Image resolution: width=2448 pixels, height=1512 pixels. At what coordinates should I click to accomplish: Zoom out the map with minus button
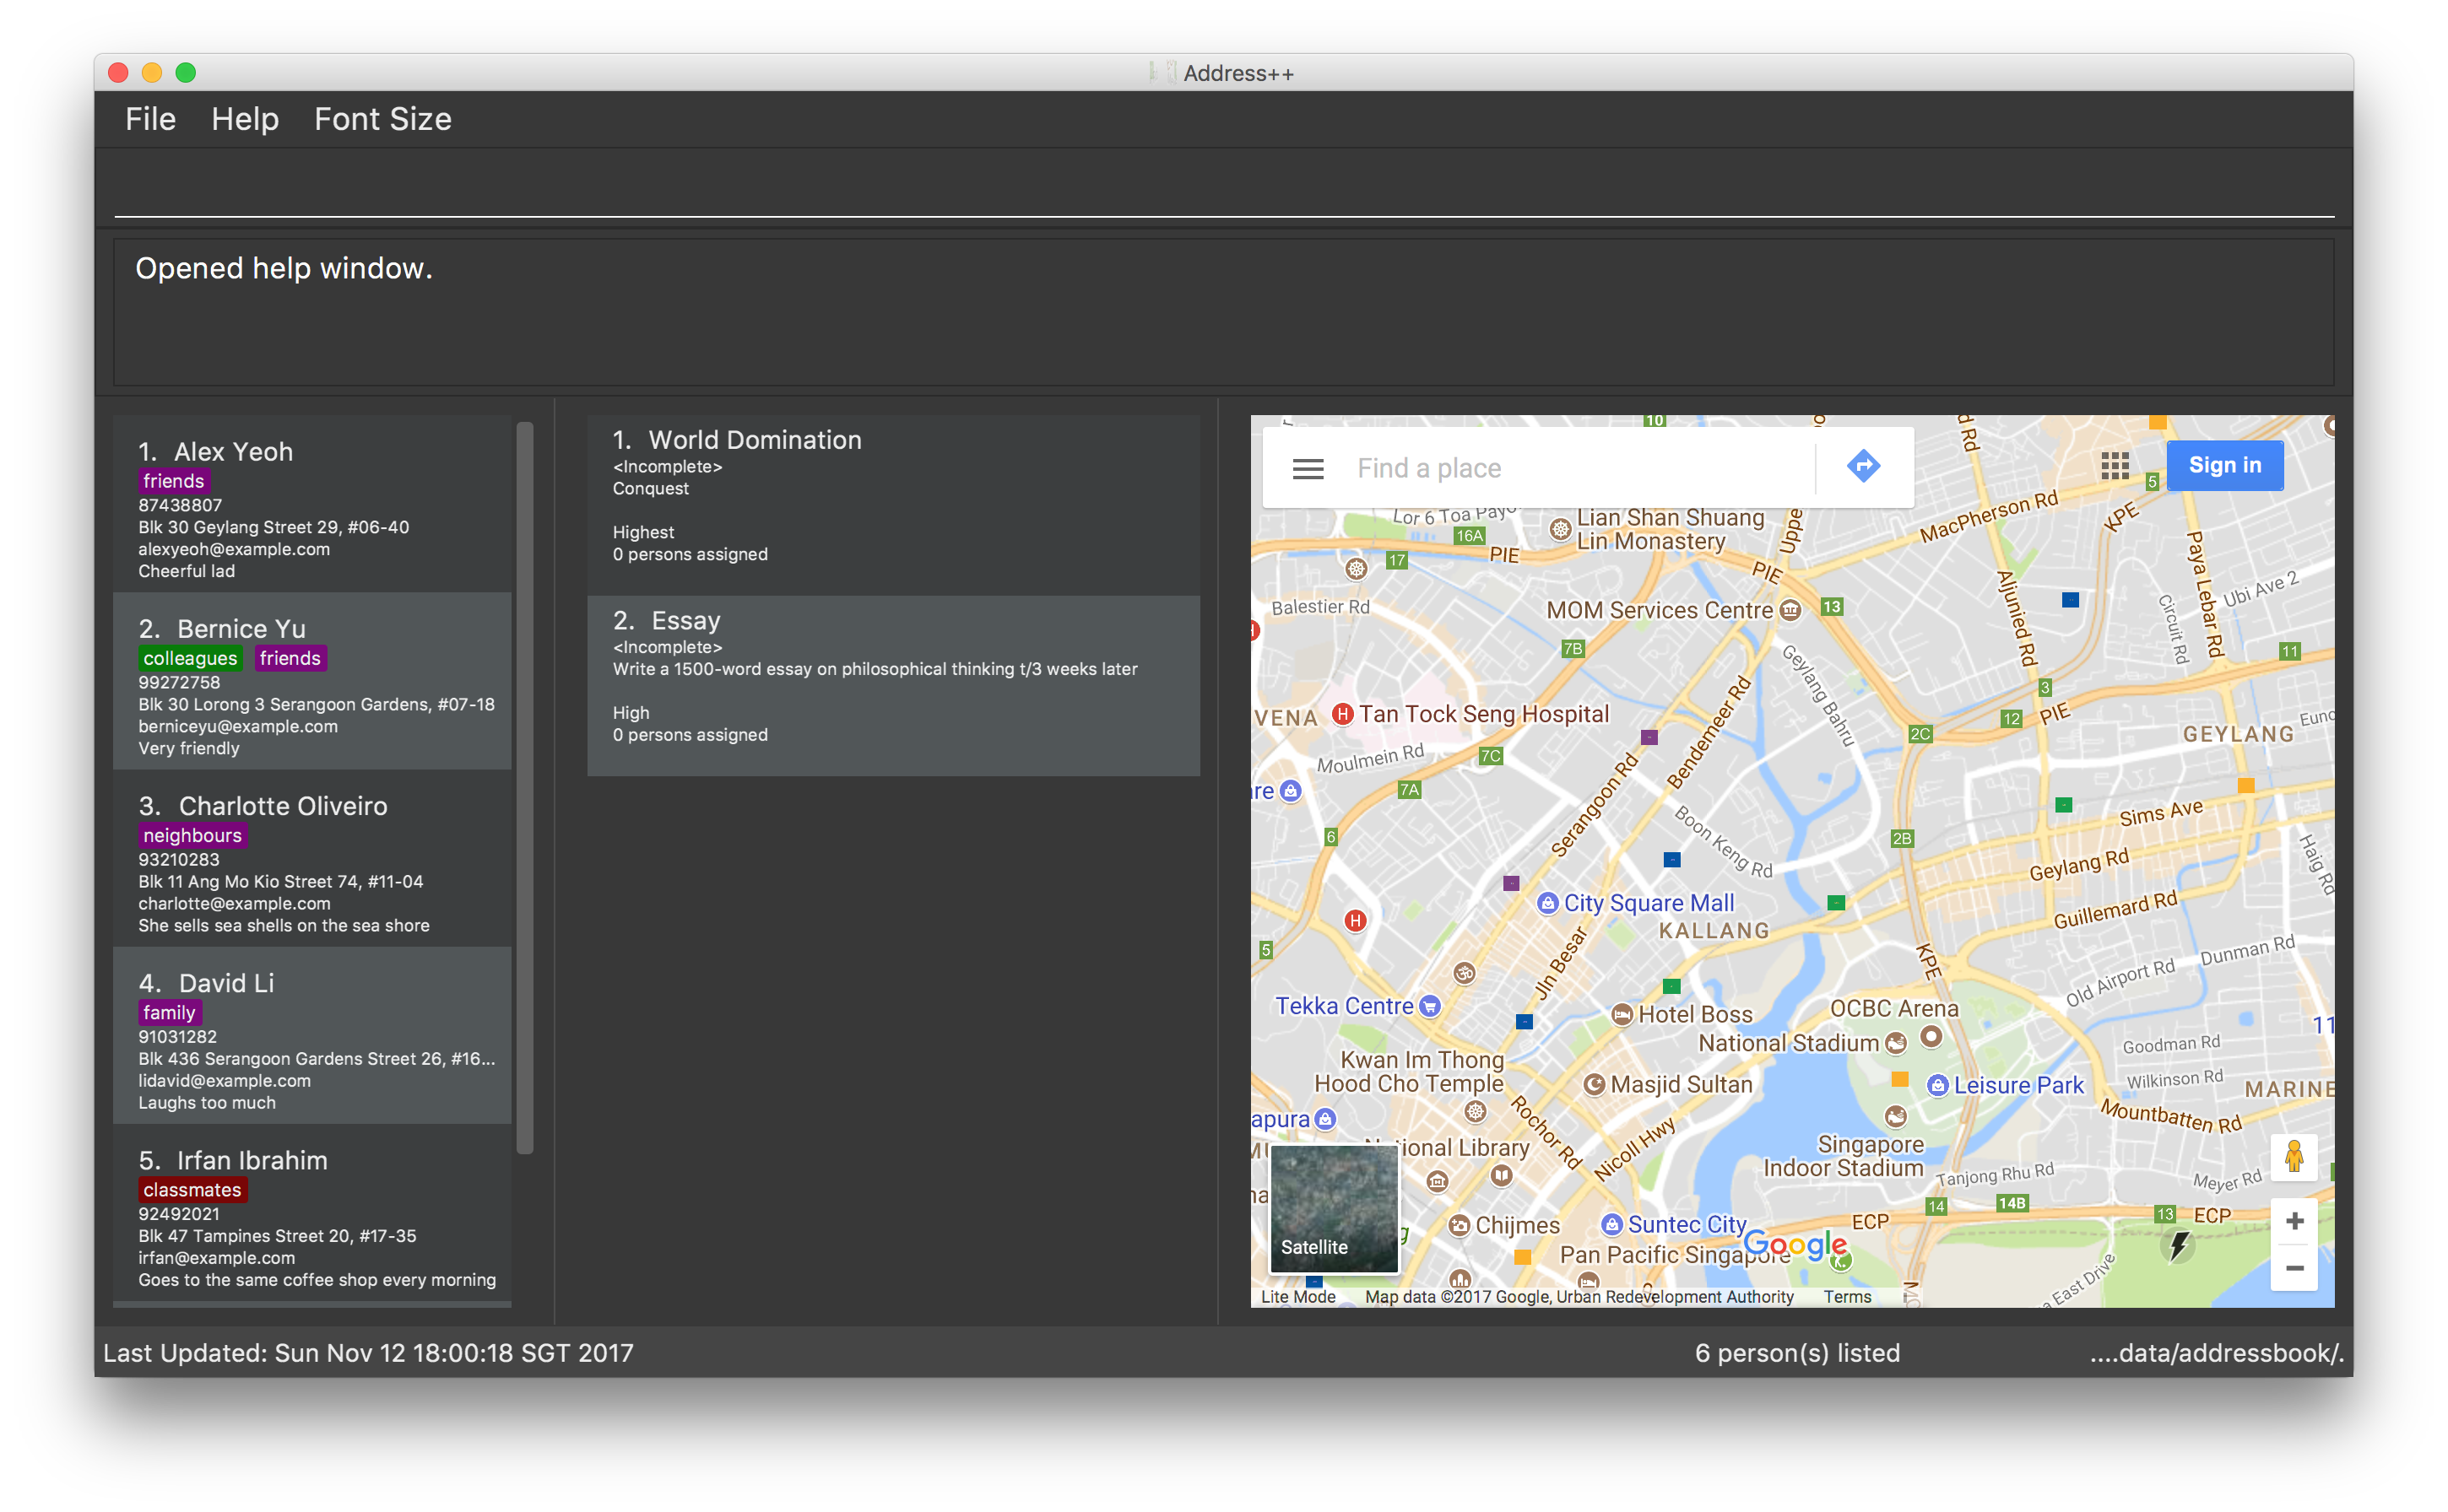pyautogui.click(x=2294, y=1268)
